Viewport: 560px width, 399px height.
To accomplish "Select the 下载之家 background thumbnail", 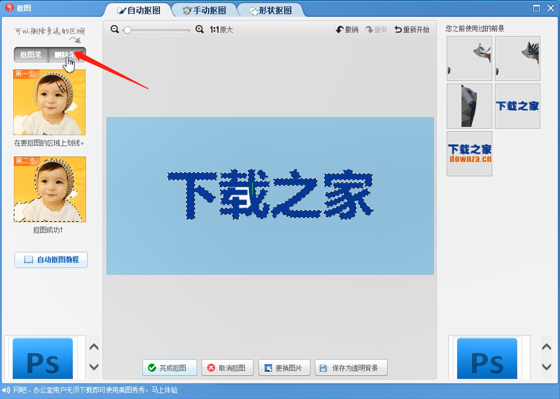I will [x=517, y=107].
